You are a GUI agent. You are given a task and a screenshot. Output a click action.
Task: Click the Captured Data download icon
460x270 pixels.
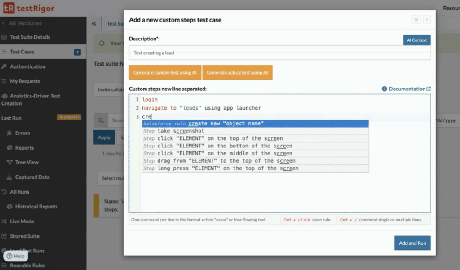click(x=9, y=177)
